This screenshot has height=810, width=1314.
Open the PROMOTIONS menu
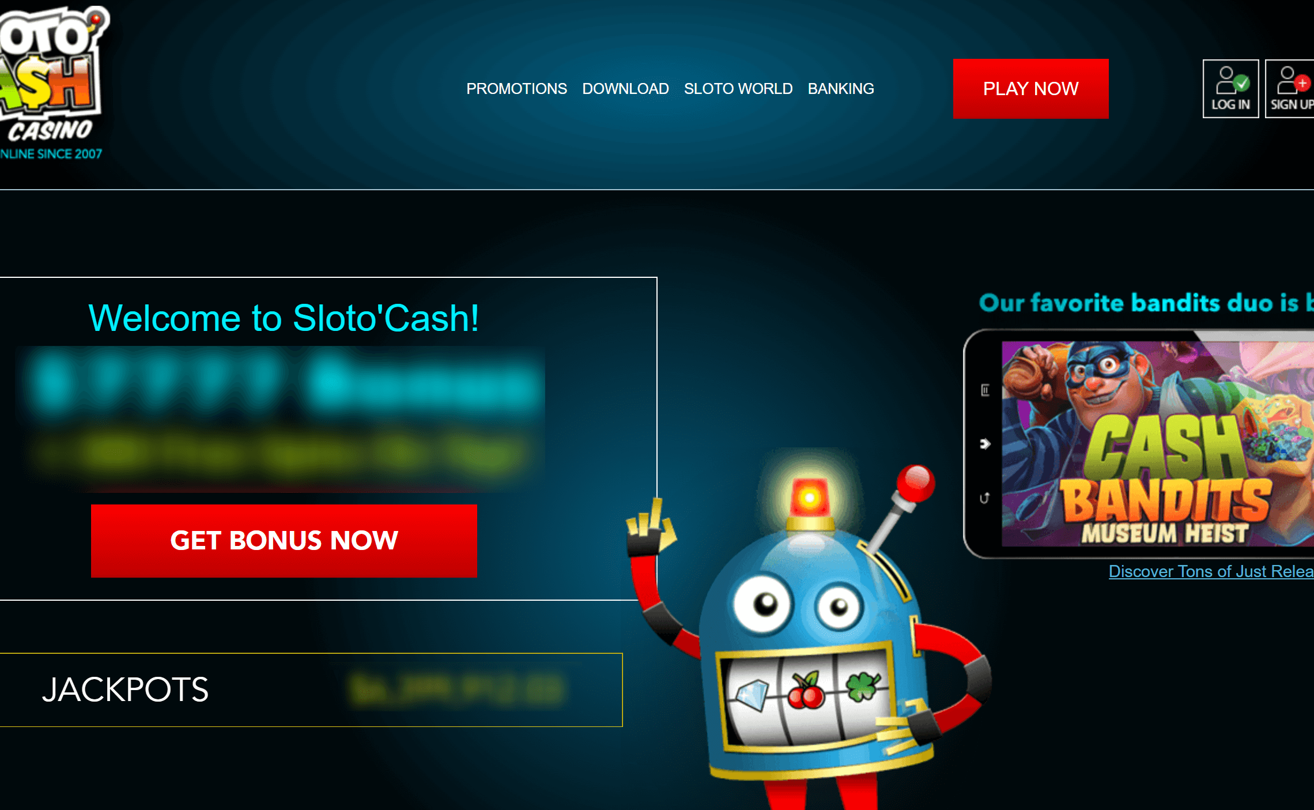(x=516, y=89)
